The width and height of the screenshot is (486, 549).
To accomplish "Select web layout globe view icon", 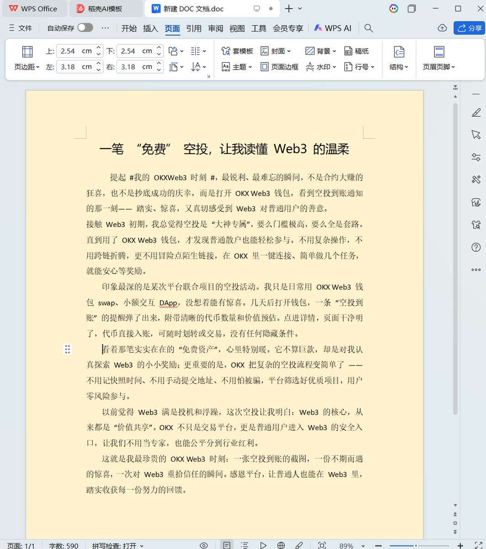I will click(281, 545).
